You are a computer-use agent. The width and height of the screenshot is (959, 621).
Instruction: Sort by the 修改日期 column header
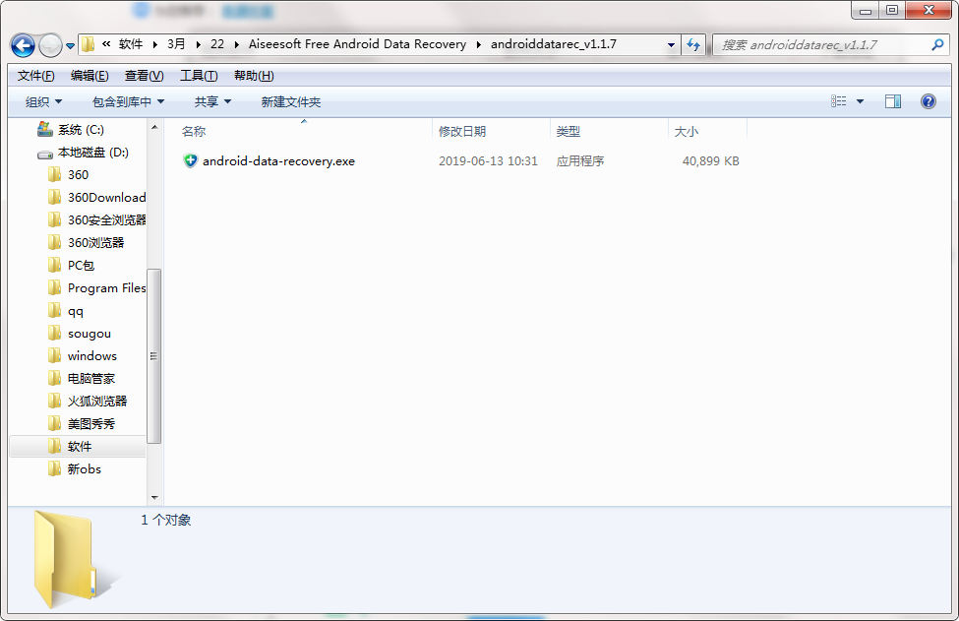pyautogui.click(x=462, y=132)
